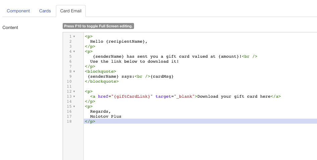Click line number 11 in the gutter
The height and width of the screenshot is (160, 317).
point(69,87)
